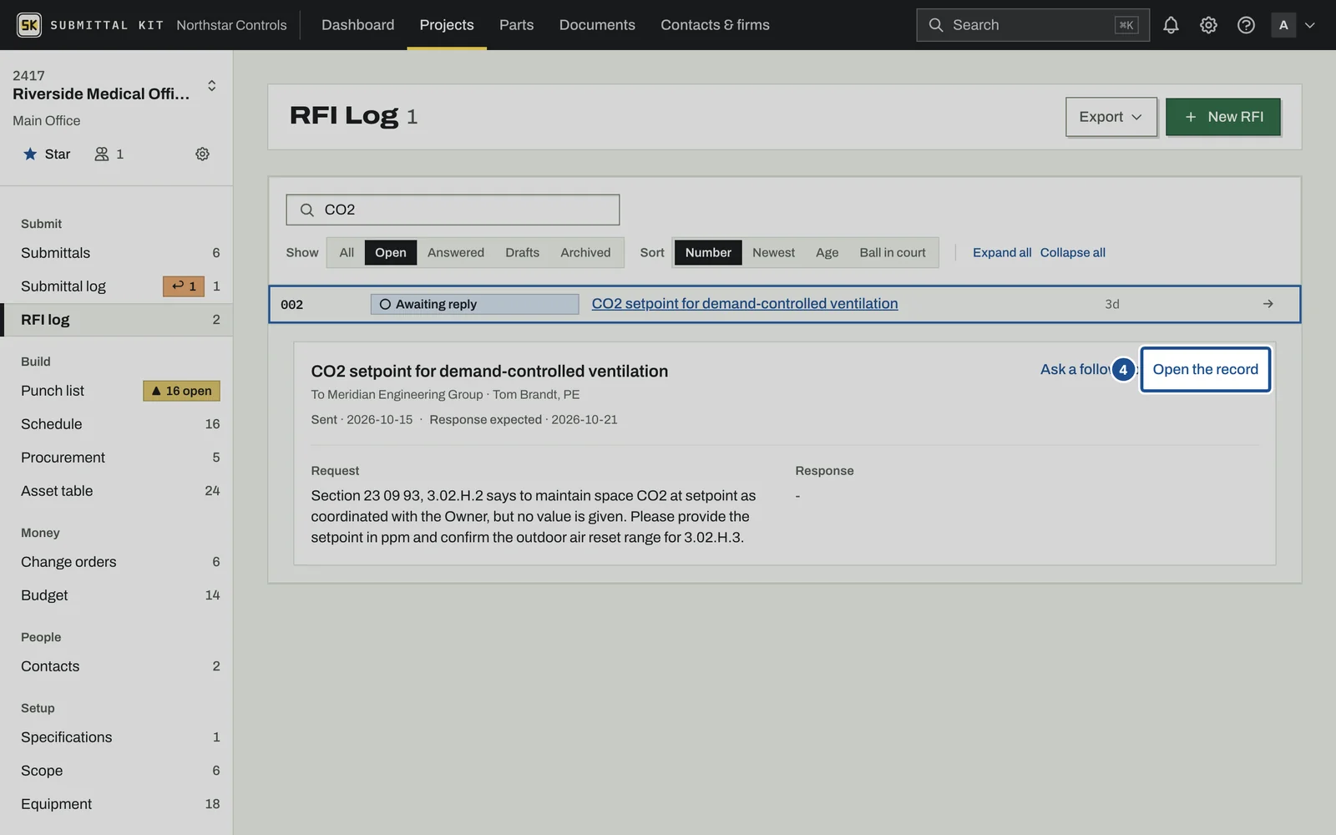Sort RFIs by Newest
This screenshot has width=1336, height=835.
[x=773, y=252]
